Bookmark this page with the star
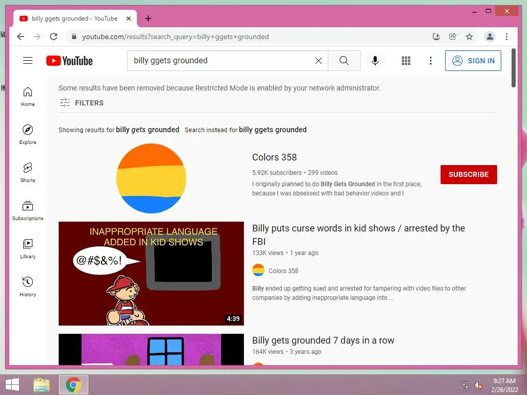 pyautogui.click(x=469, y=37)
